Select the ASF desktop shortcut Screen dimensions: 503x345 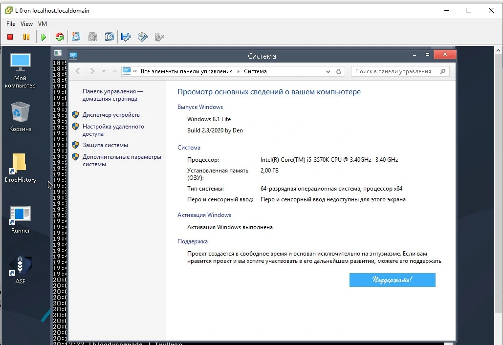coord(20,270)
